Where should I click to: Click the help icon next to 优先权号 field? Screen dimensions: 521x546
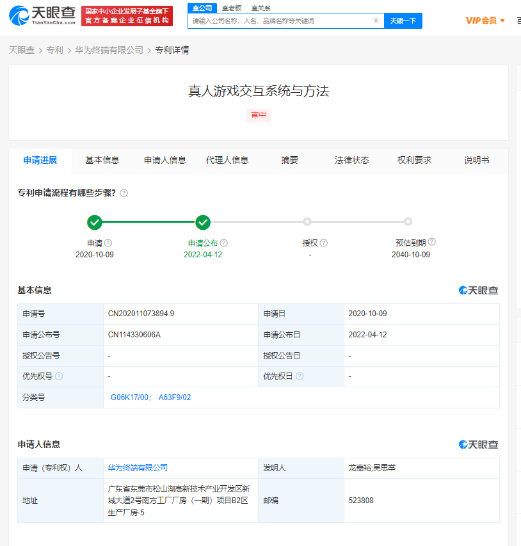tap(59, 374)
